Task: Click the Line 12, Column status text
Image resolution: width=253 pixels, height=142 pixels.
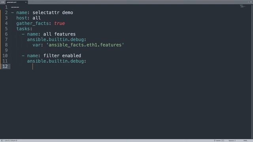Action: 11,140
